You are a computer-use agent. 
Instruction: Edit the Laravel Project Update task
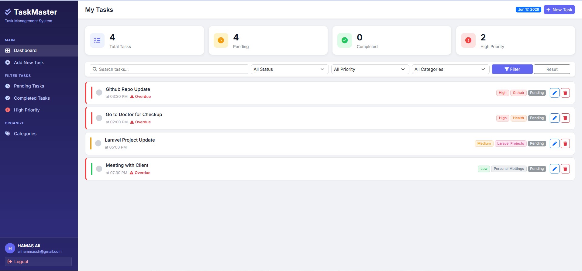pos(554,143)
